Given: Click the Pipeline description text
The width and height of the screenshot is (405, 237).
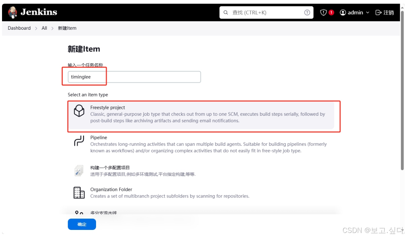Looking at the screenshot, I should (209, 148).
